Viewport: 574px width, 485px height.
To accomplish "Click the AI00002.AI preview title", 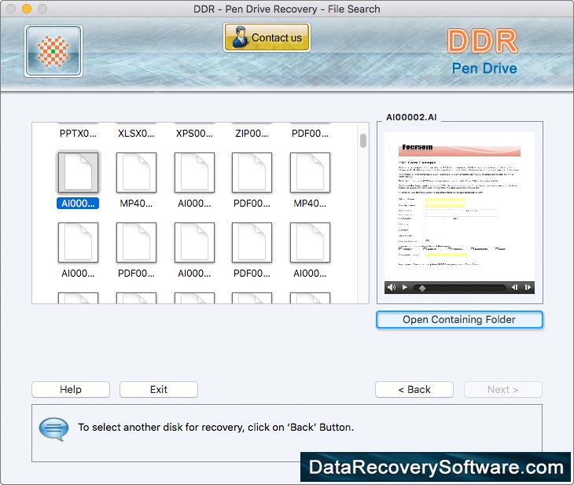I will pyautogui.click(x=411, y=117).
